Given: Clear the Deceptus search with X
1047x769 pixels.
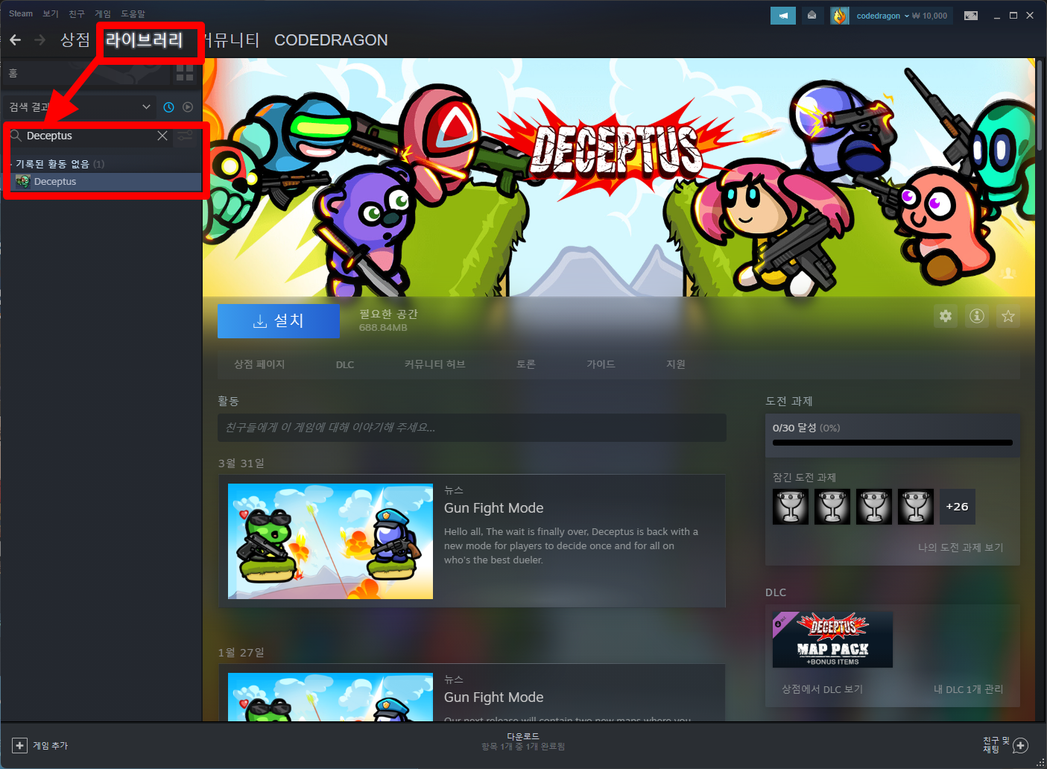Looking at the screenshot, I should 162,136.
